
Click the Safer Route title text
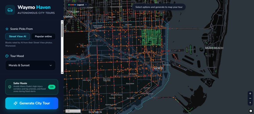[x=20, y=83]
